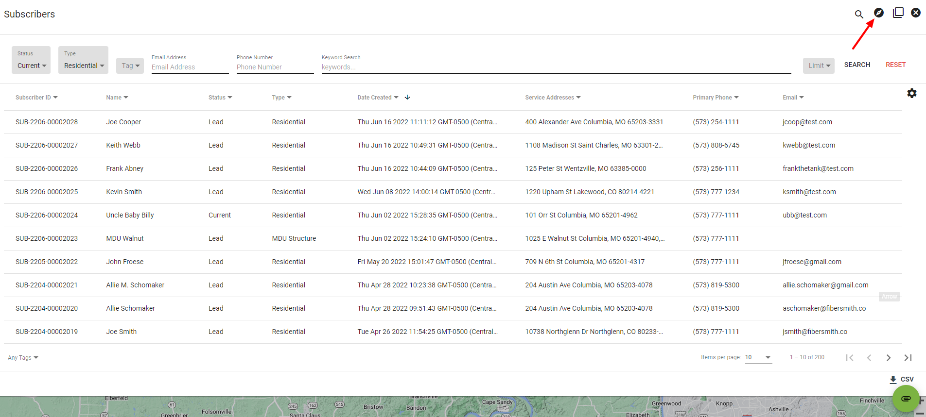
Task: Click name Allie M. Schomaker
Action: click(x=135, y=285)
